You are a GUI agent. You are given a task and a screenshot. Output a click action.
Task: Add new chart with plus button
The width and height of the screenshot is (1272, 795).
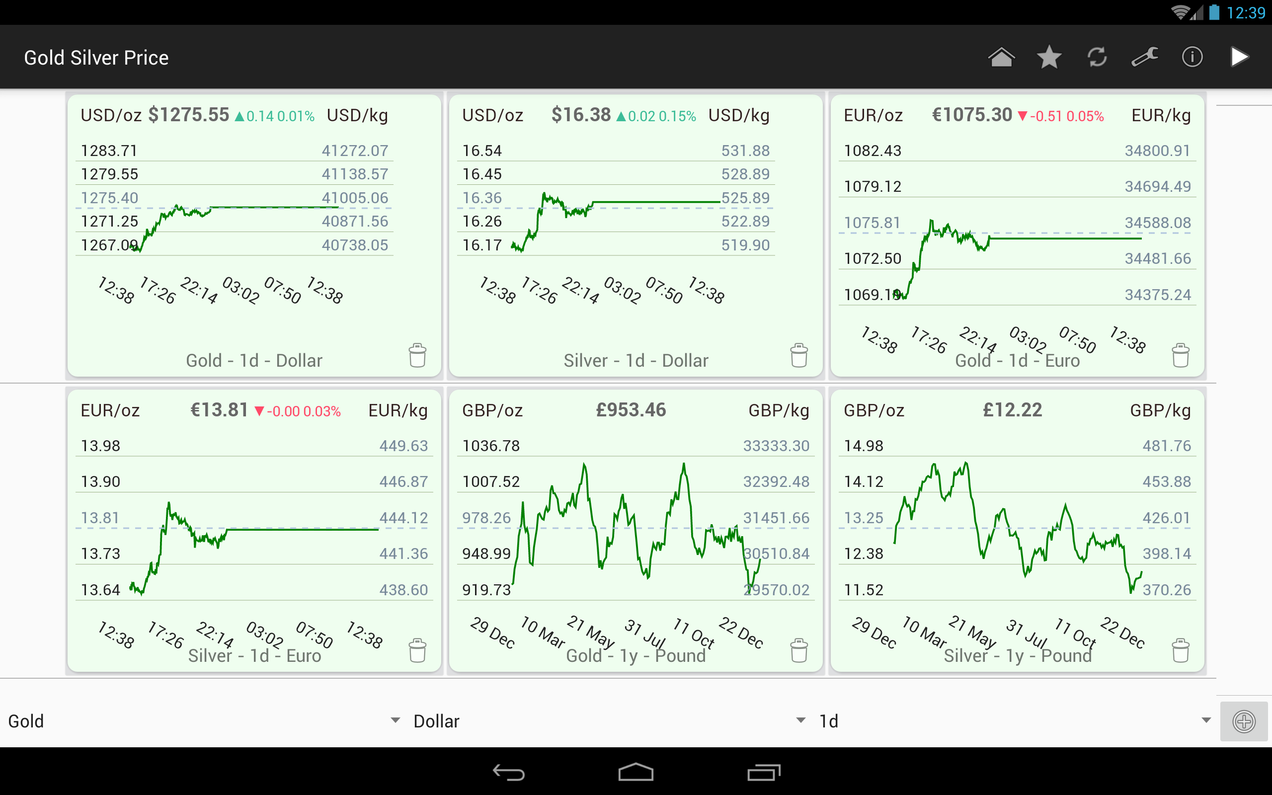point(1244,721)
